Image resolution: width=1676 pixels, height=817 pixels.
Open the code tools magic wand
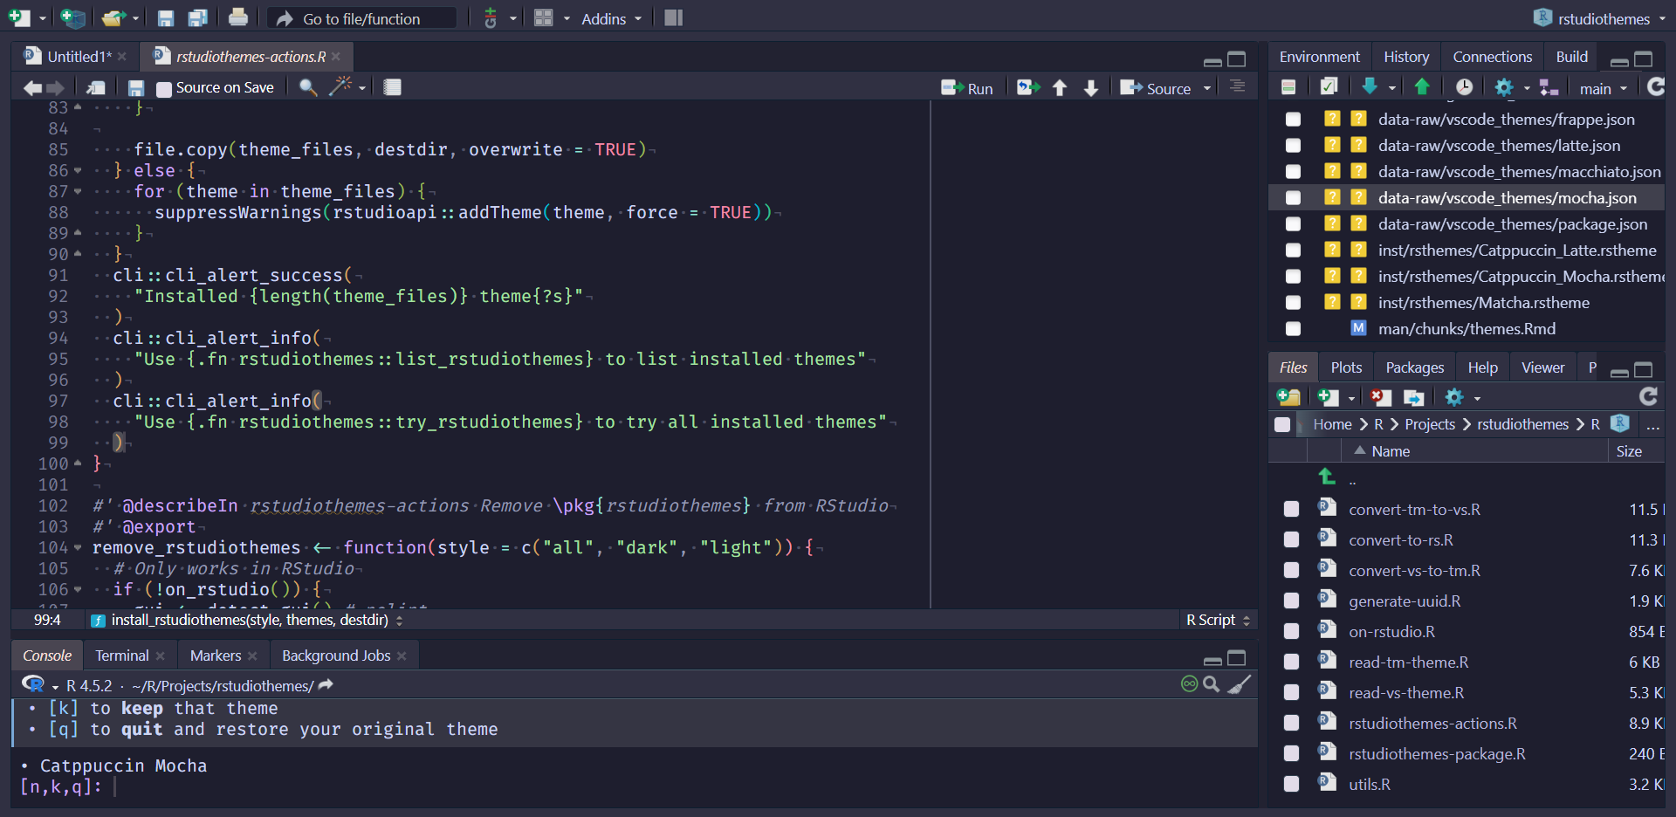click(340, 86)
